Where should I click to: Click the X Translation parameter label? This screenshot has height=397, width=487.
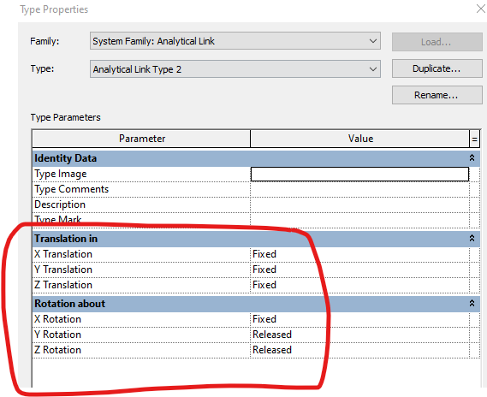pyautogui.click(x=63, y=254)
